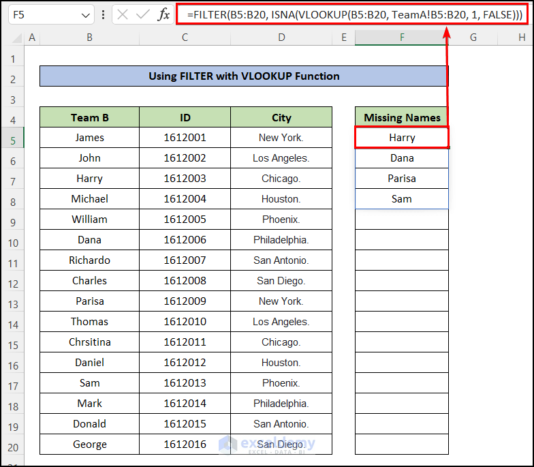The width and height of the screenshot is (534, 467).
Task: Select column G header
Action: [473, 37]
